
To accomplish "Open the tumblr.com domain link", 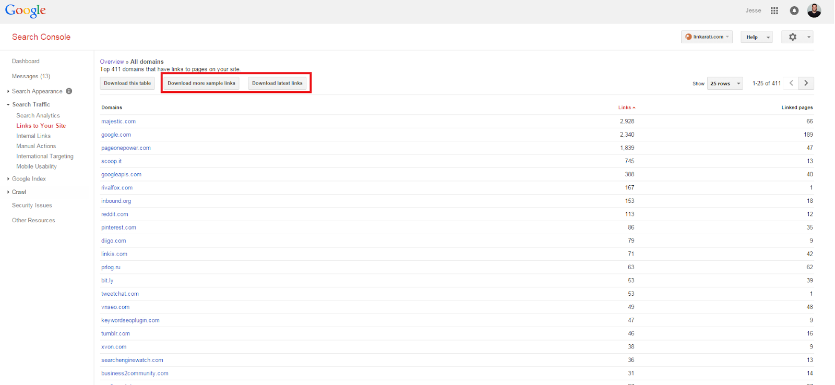I will [115, 334].
